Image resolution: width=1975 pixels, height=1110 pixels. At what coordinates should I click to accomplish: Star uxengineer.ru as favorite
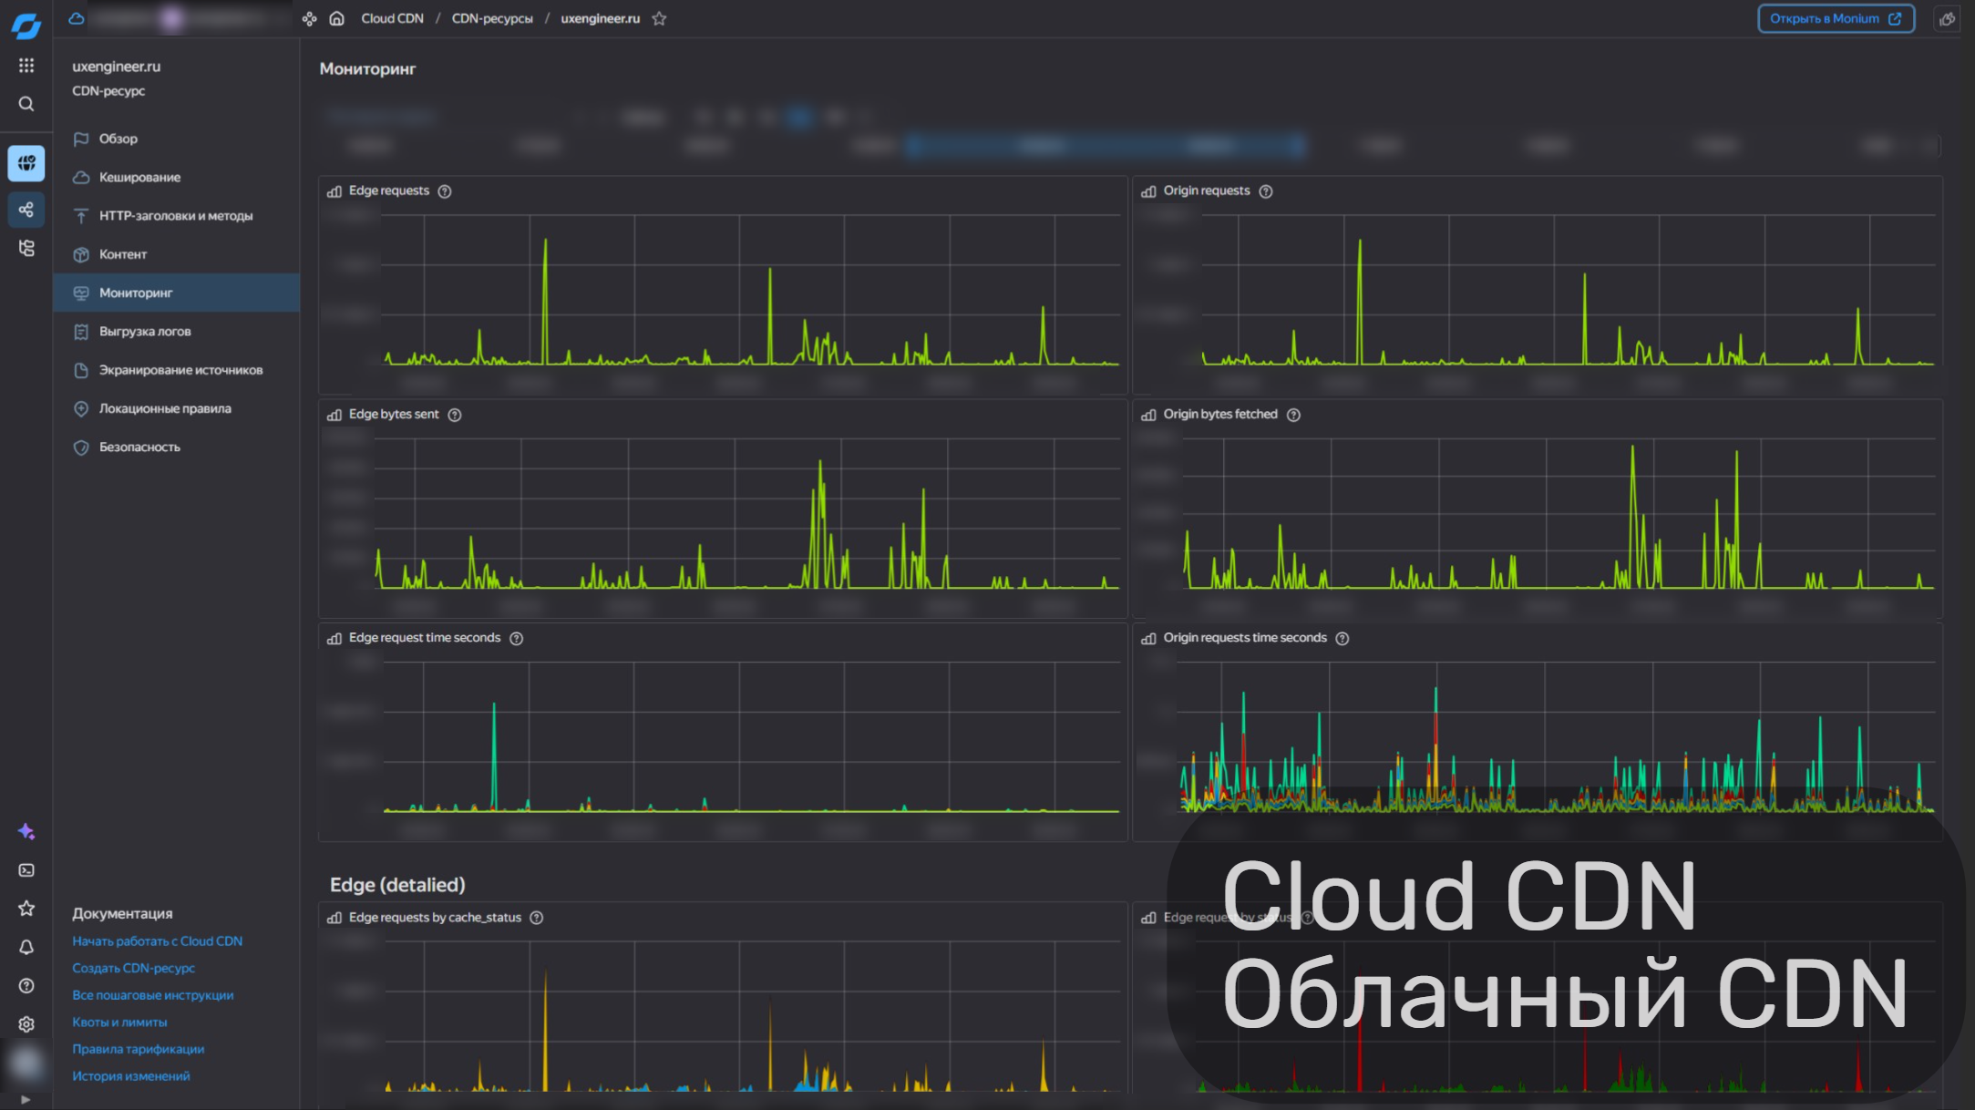[659, 18]
